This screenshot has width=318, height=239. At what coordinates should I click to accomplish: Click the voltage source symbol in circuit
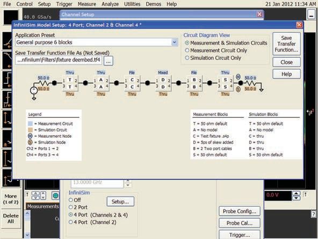point(34,90)
